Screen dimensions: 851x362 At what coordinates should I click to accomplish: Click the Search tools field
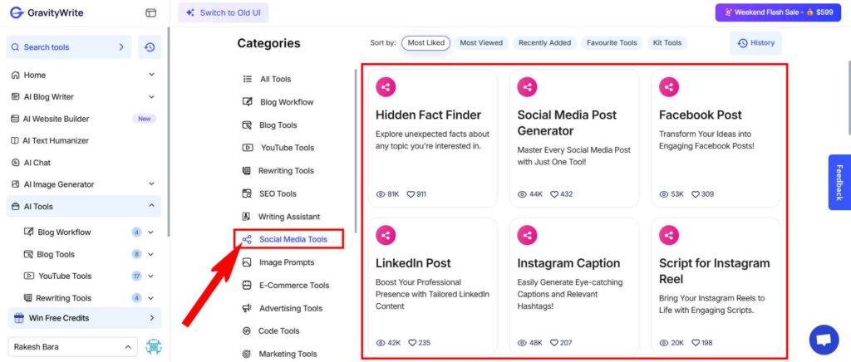69,47
